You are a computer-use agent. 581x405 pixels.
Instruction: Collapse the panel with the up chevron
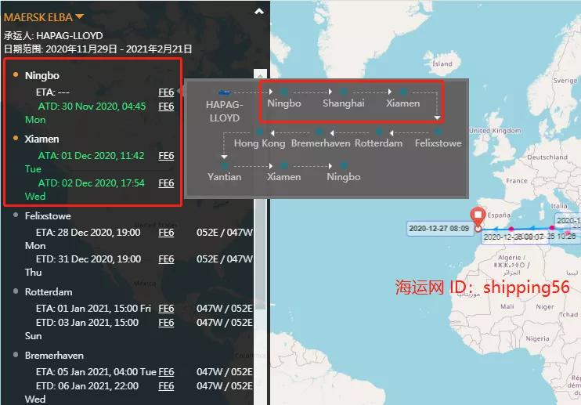click(259, 12)
